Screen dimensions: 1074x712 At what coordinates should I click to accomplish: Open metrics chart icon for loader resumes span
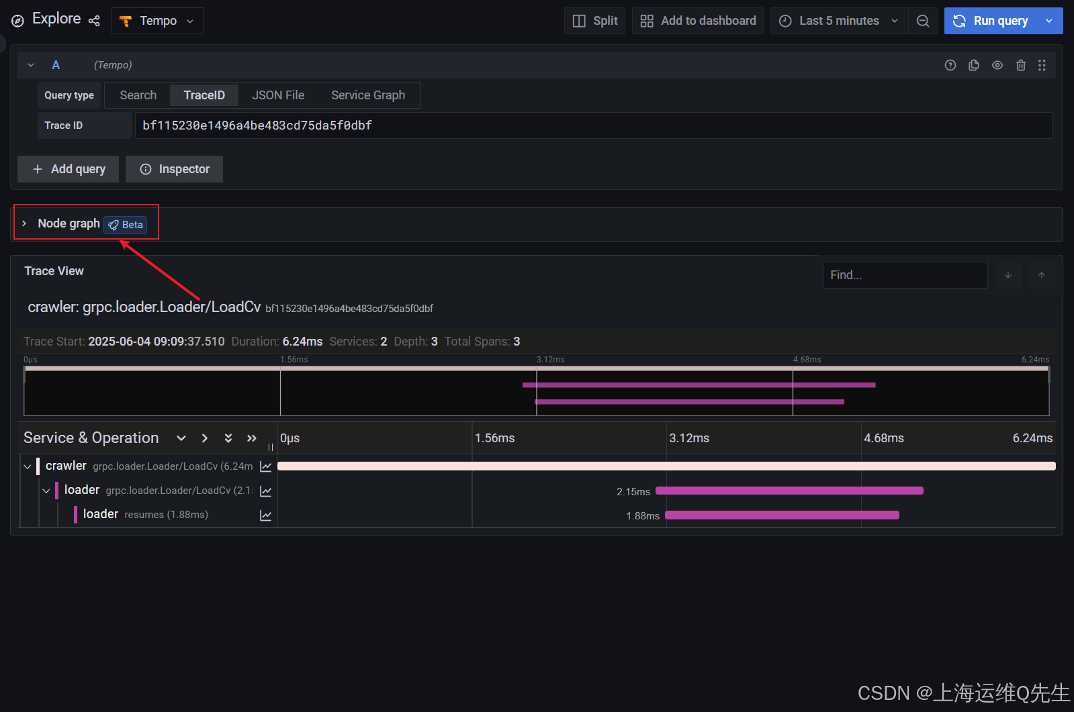click(x=266, y=515)
